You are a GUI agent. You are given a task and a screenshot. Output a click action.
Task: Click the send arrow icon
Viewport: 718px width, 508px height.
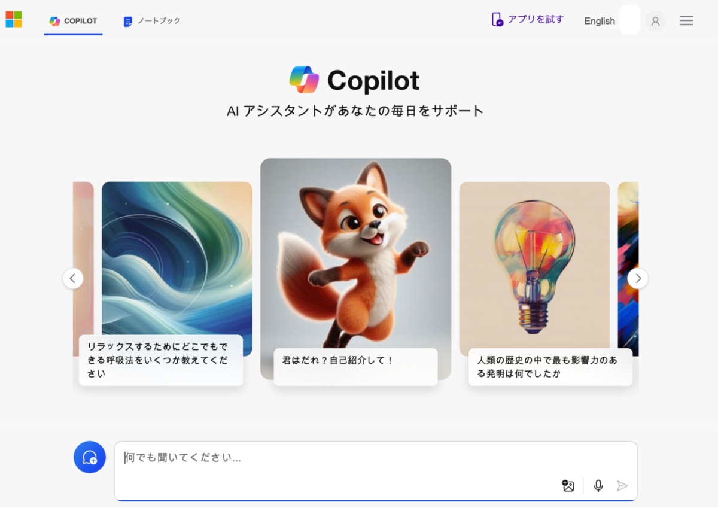pos(622,486)
